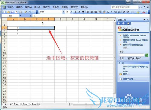Viewport: 151px width, 110px height.
Task: Open the task pane title dropdown
Action: [144, 20]
